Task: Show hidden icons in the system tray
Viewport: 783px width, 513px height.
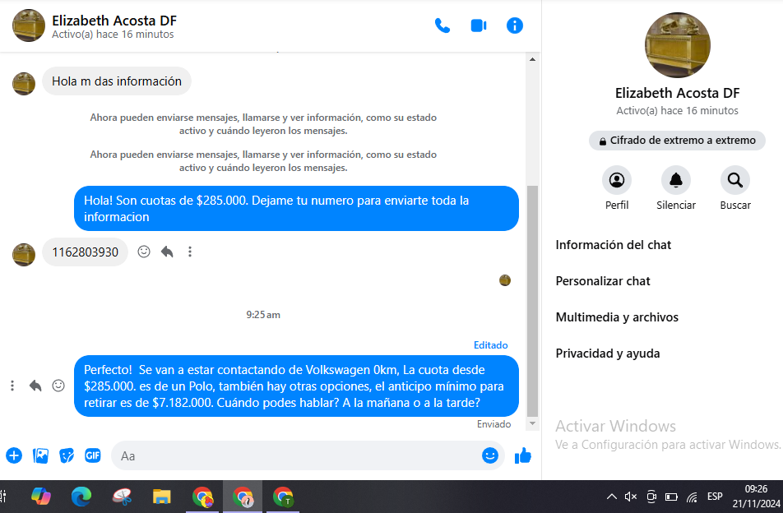Action: click(x=611, y=497)
